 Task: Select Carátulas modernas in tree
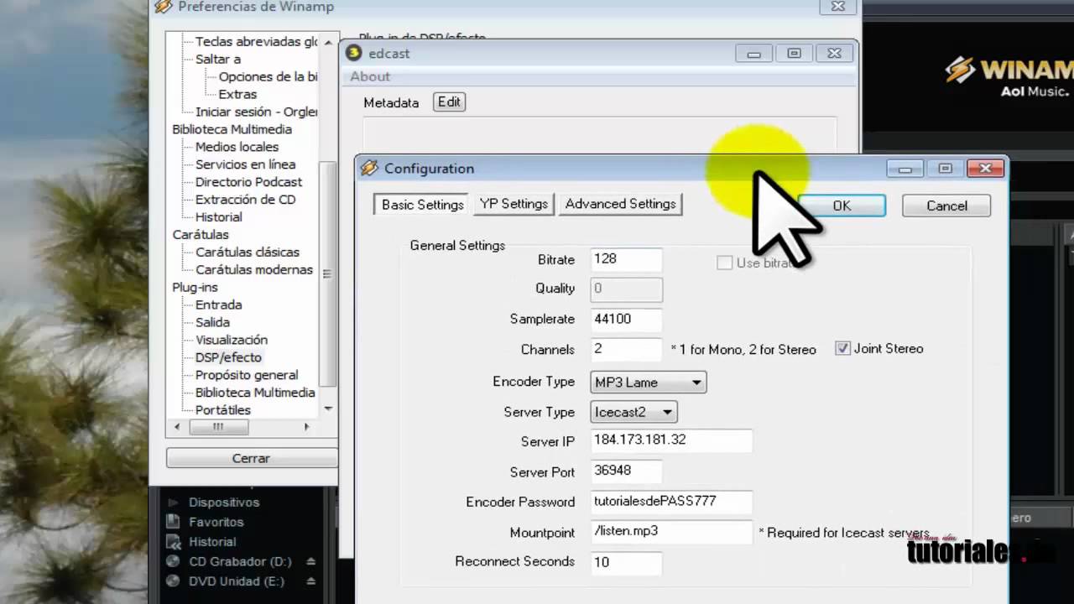point(254,269)
